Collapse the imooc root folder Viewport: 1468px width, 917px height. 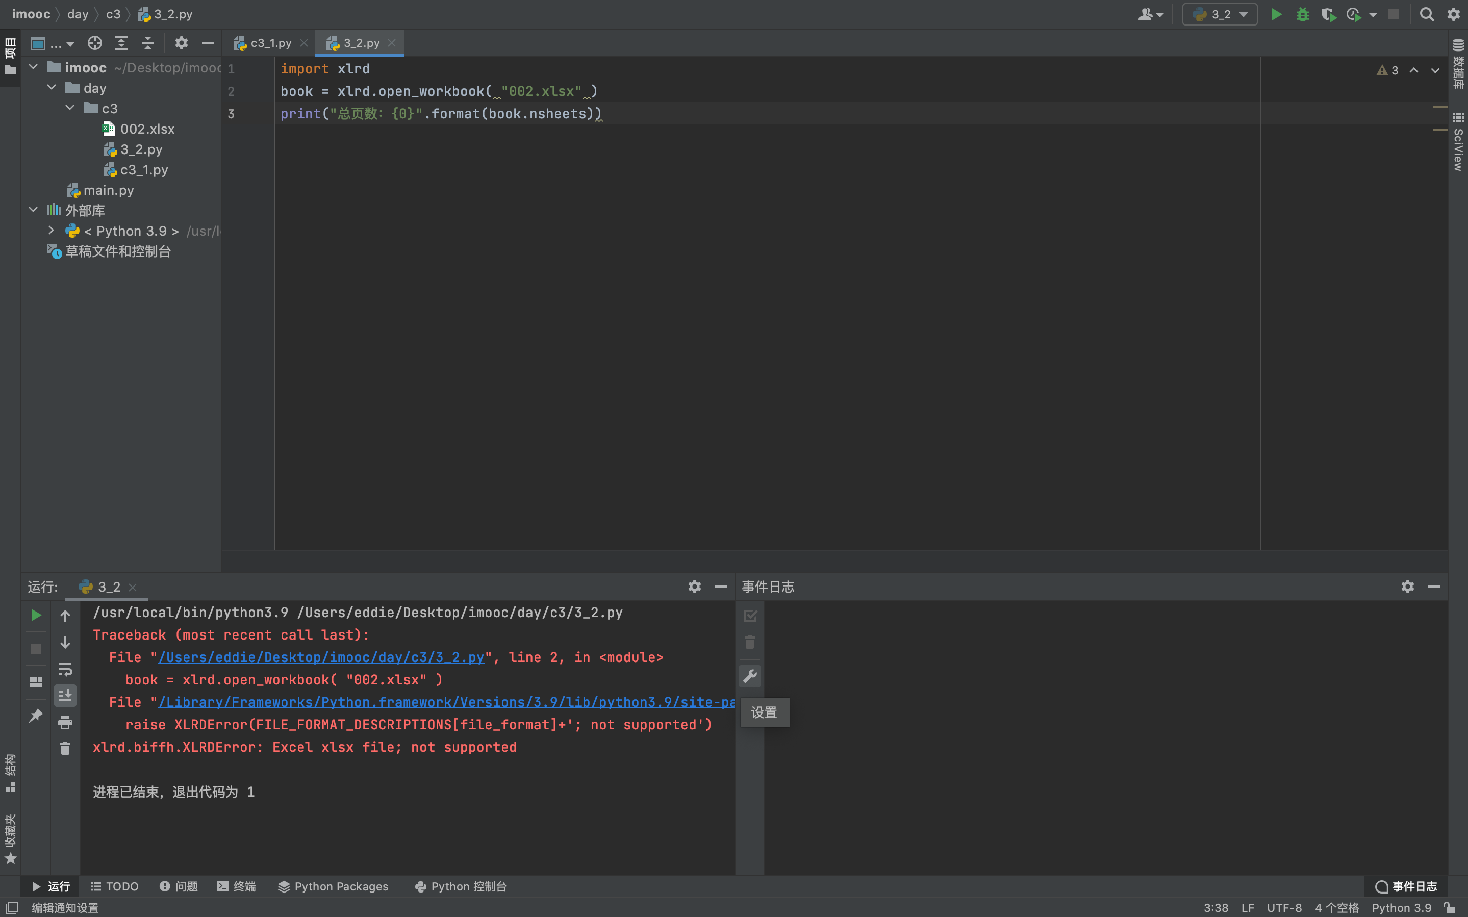pos(33,67)
